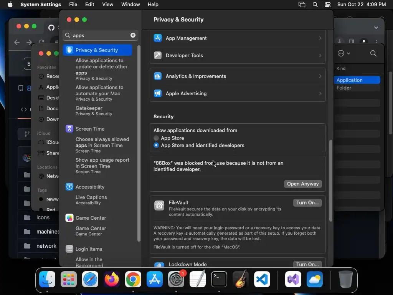This screenshot has width=393, height=295.
Task: Expand Analytics & Improvements chevron
Action: 320,76
